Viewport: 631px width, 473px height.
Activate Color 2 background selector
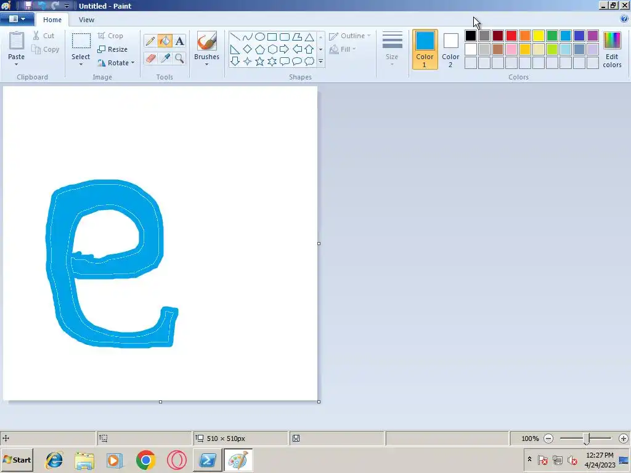450,49
